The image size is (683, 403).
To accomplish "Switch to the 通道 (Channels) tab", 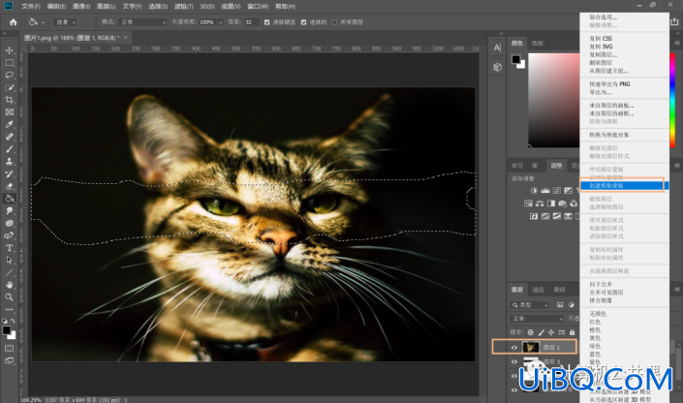I will 538,290.
